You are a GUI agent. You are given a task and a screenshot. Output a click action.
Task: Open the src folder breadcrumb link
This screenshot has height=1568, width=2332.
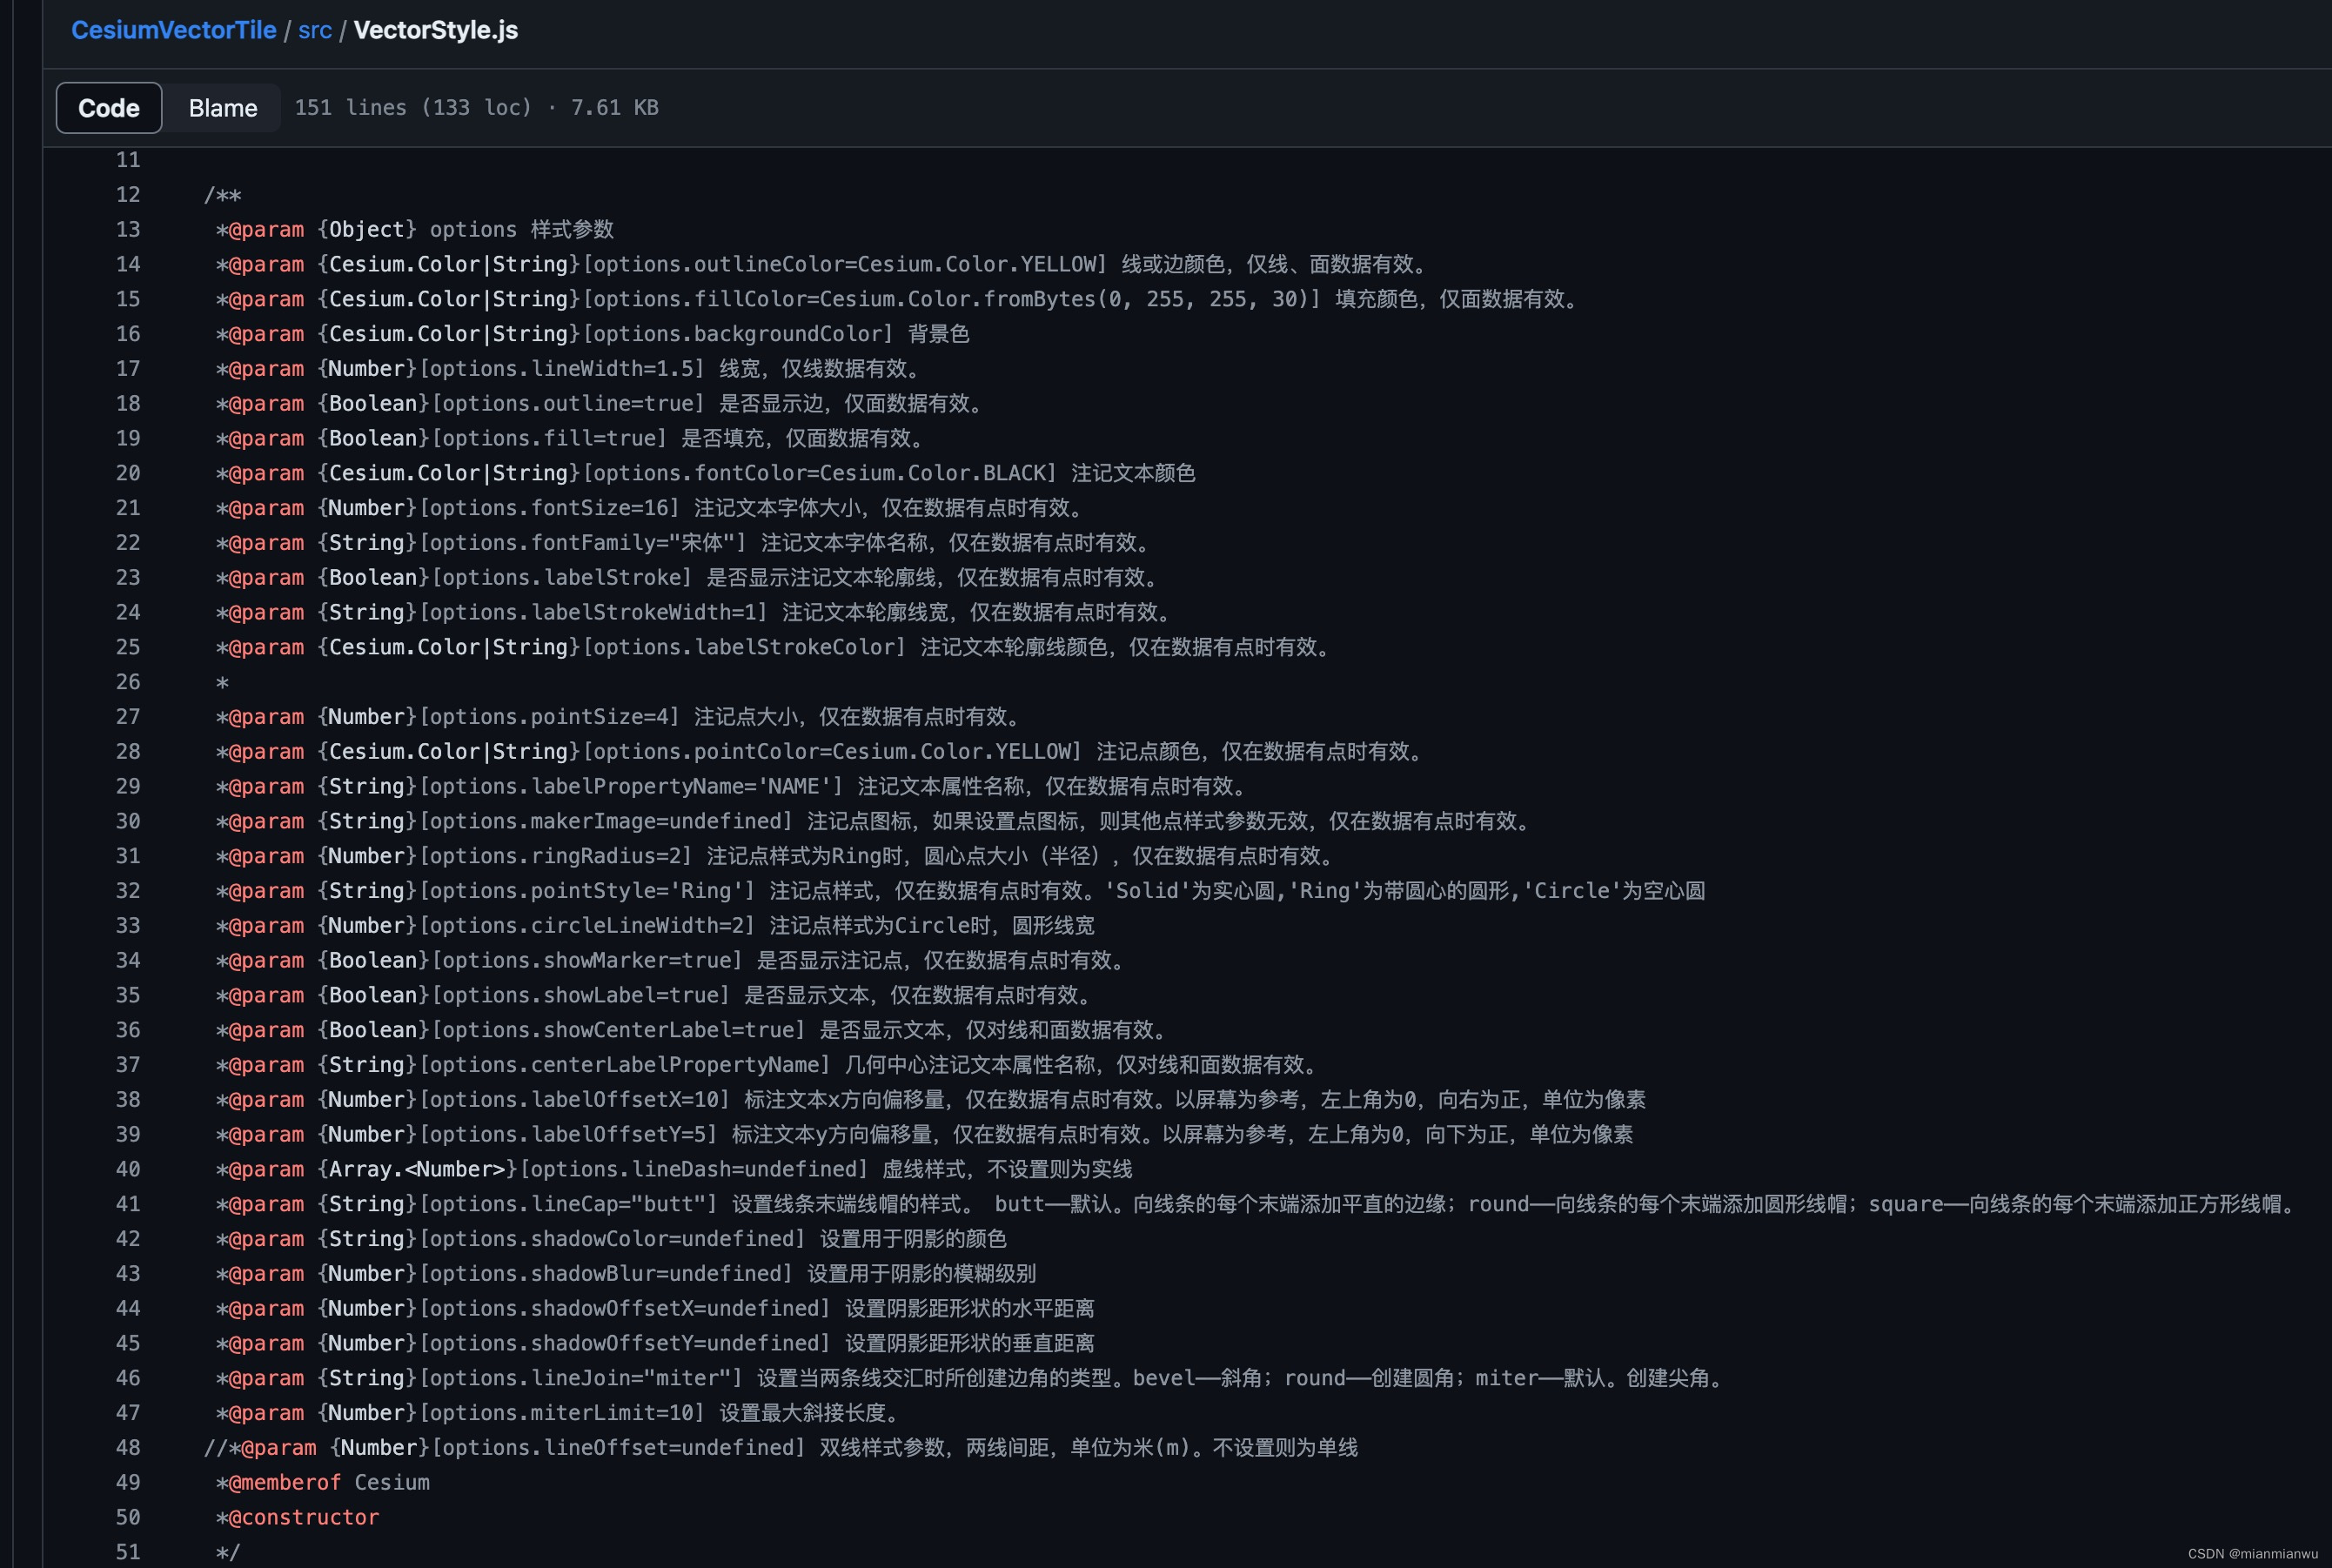click(x=315, y=30)
